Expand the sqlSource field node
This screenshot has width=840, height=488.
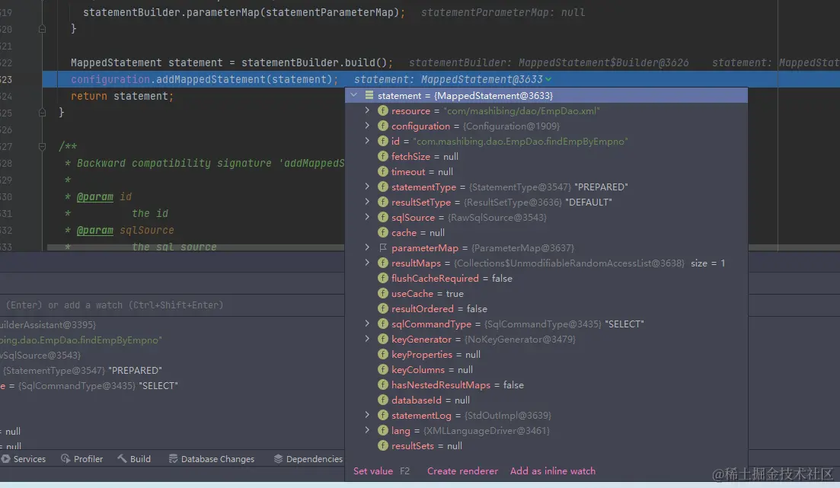[x=367, y=217]
